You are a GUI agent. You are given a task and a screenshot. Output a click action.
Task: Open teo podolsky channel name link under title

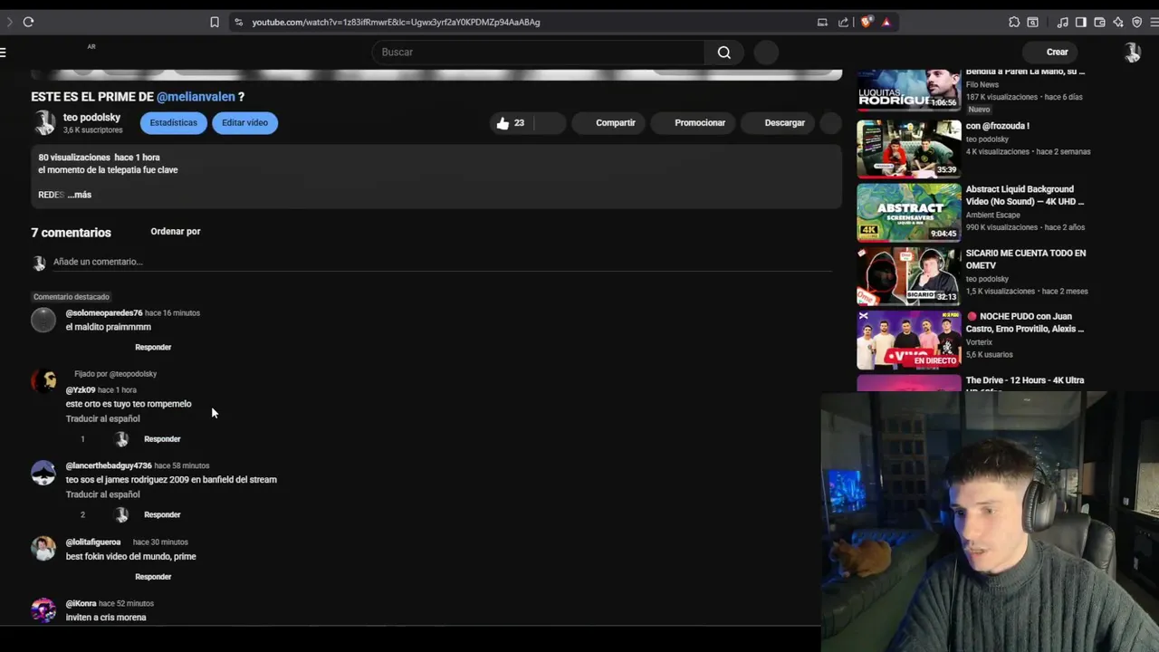click(x=91, y=118)
